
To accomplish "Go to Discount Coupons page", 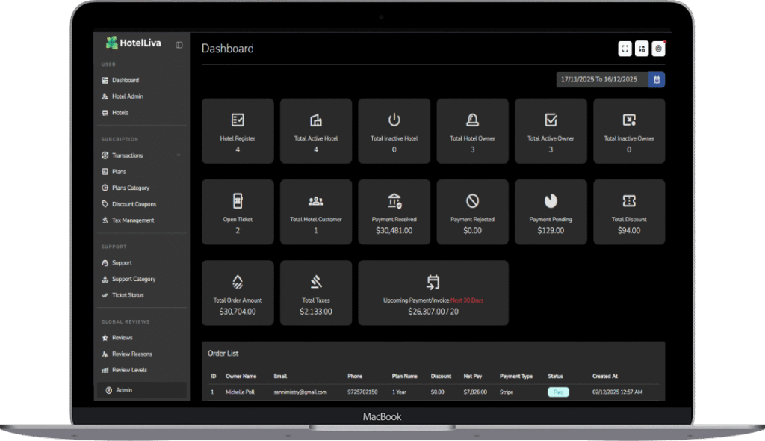I will point(134,204).
